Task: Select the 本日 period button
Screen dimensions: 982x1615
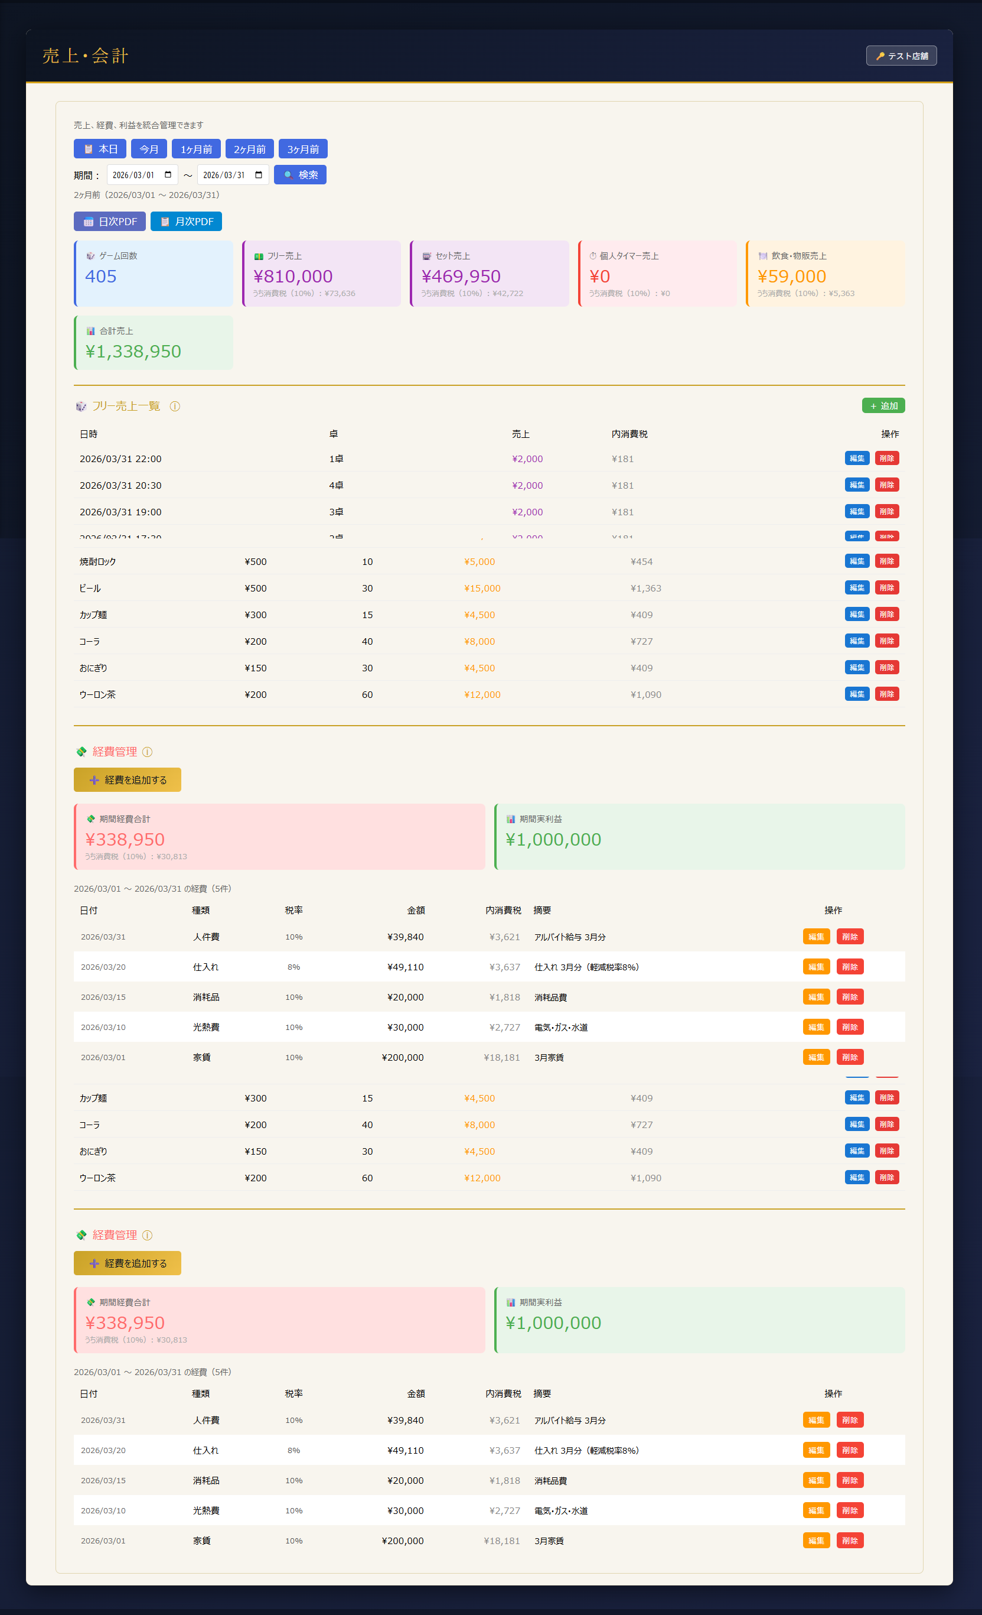Action: [x=100, y=149]
